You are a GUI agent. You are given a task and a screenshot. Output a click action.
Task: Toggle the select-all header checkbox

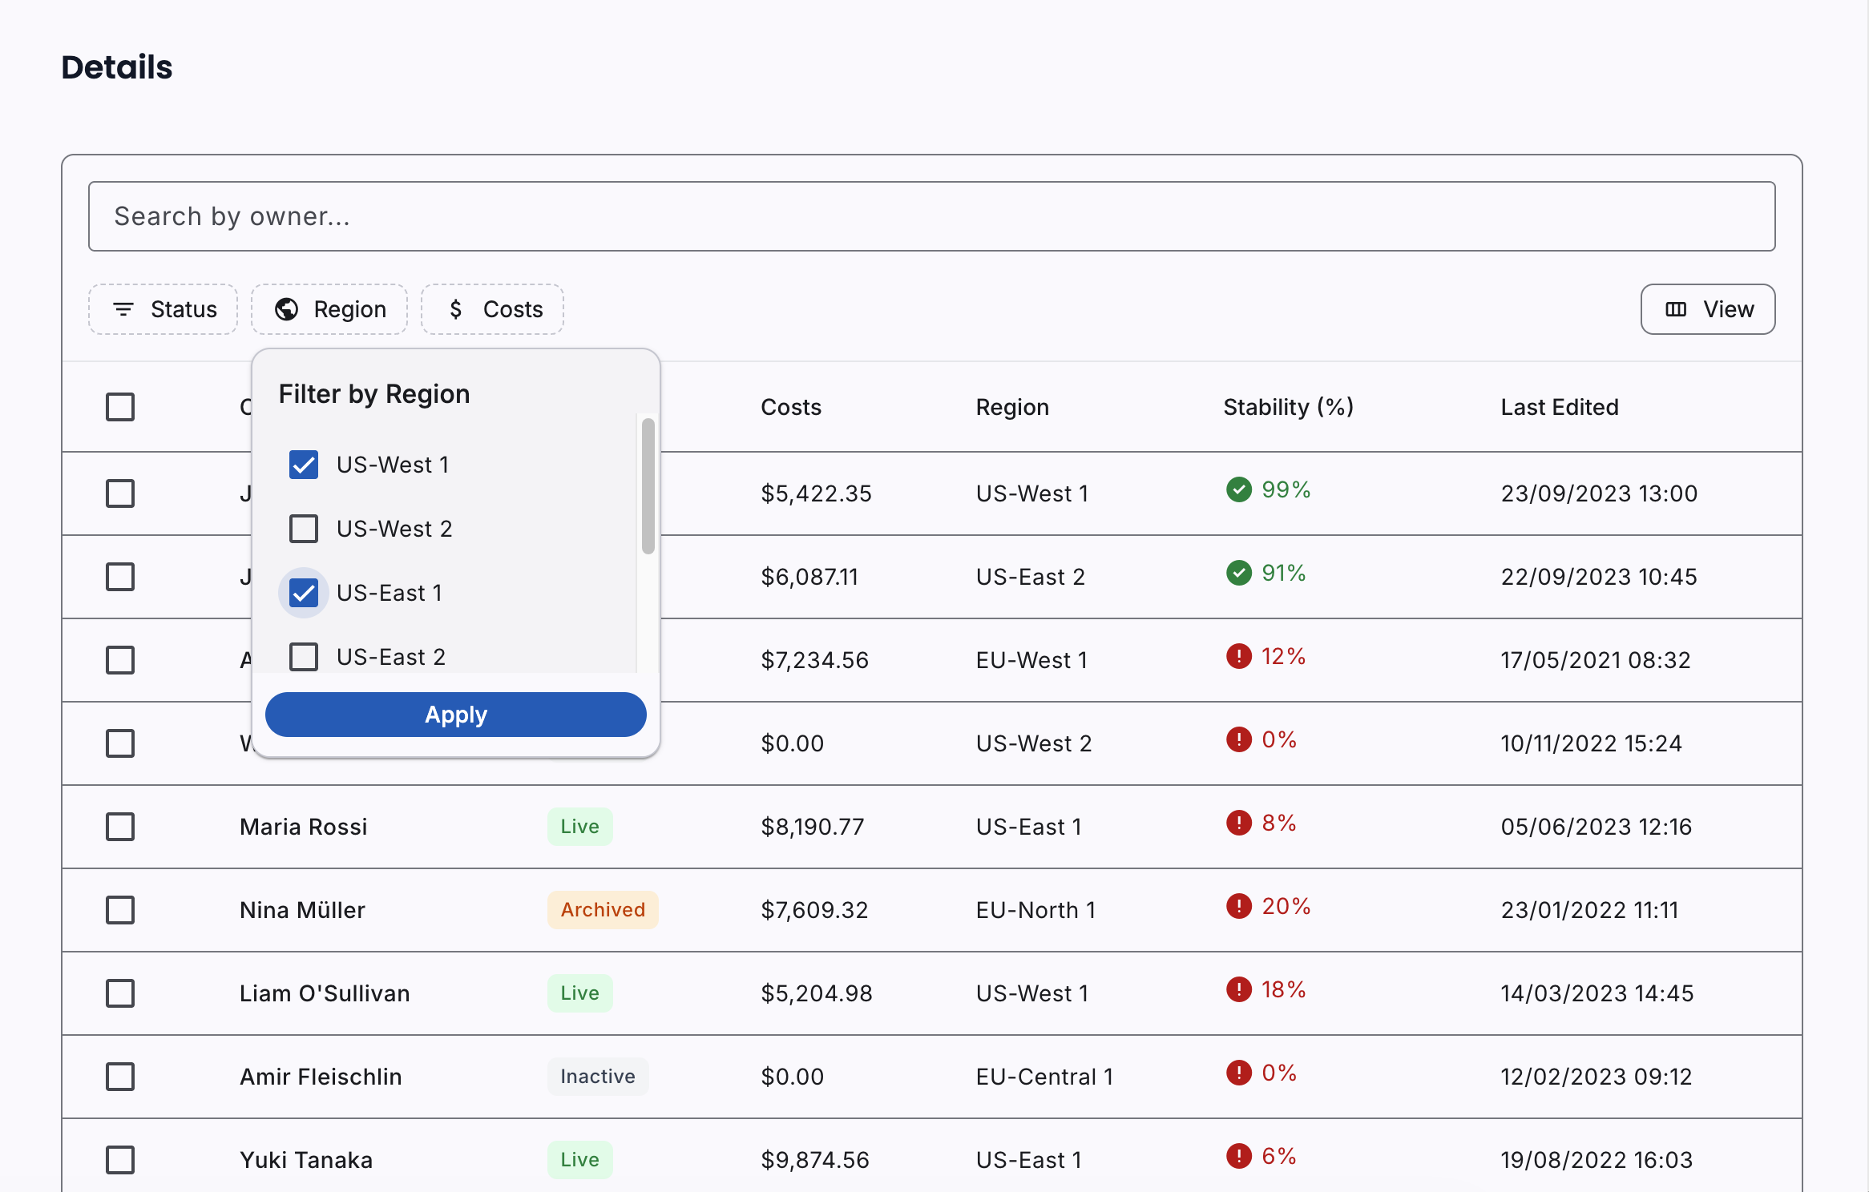120,407
